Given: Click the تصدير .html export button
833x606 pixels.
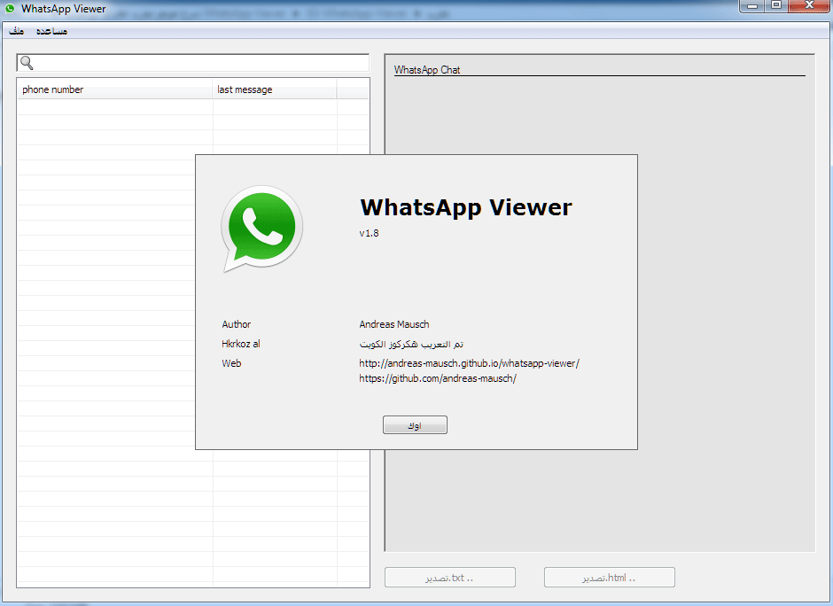Looking at the screenshot, I should click(x=610, y=578).
